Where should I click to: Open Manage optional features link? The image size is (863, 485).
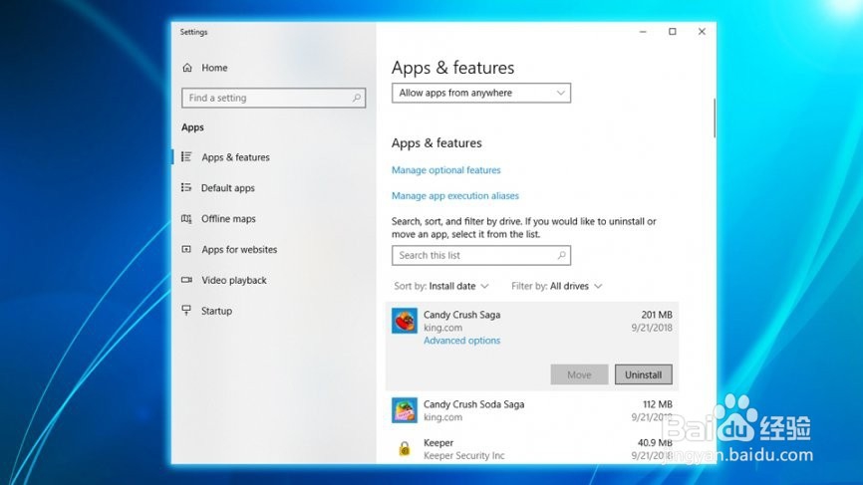[x=445, y=170]
